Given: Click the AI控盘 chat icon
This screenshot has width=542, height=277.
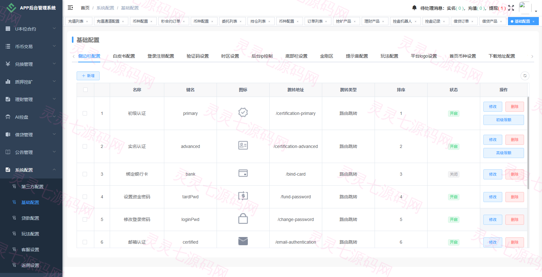Looking at the screenshot, I should pyautogui.click(x=8, y=117).
